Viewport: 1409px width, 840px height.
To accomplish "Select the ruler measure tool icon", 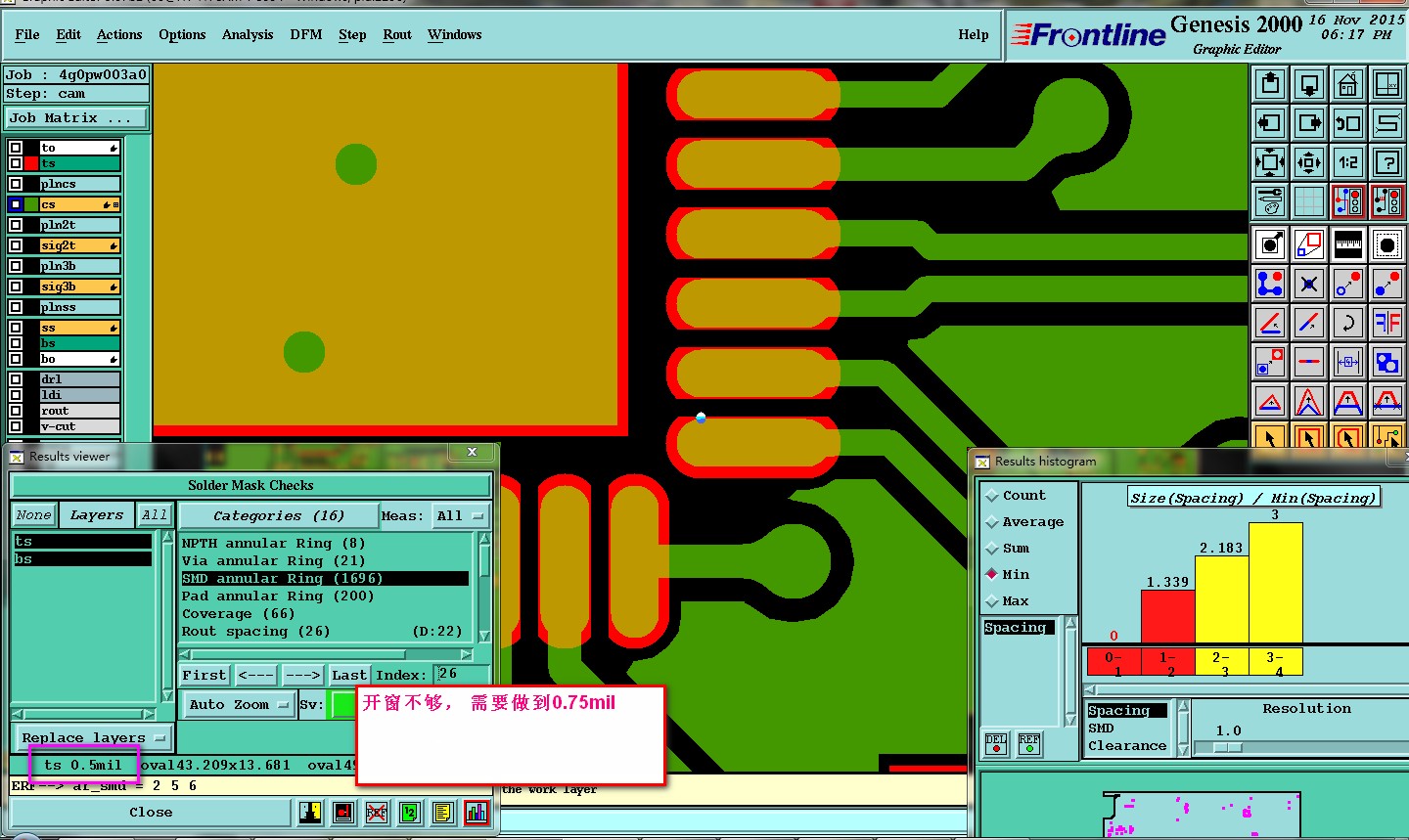I will click(1348, 244).
